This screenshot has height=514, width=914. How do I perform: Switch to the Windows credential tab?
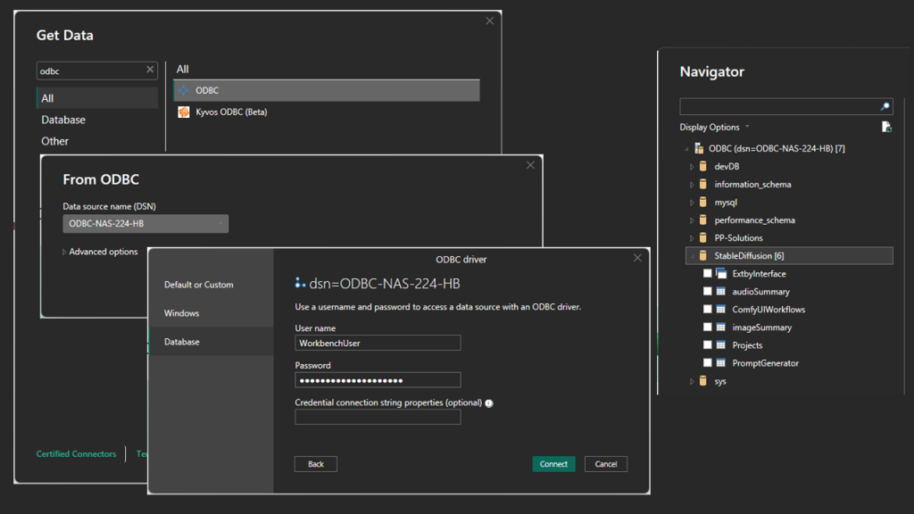(x=182, y=313)
